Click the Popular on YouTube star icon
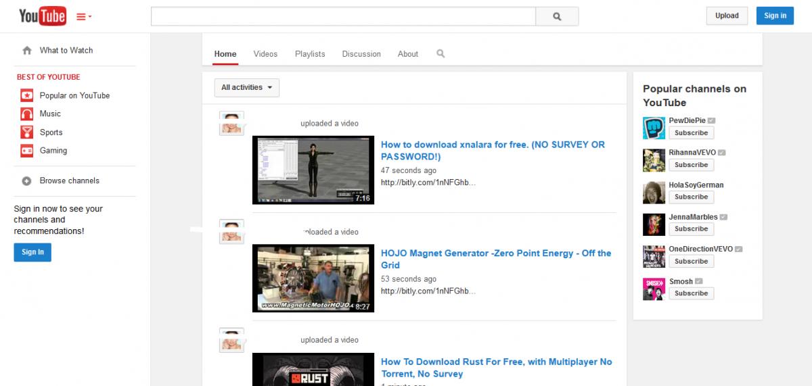 27,95
